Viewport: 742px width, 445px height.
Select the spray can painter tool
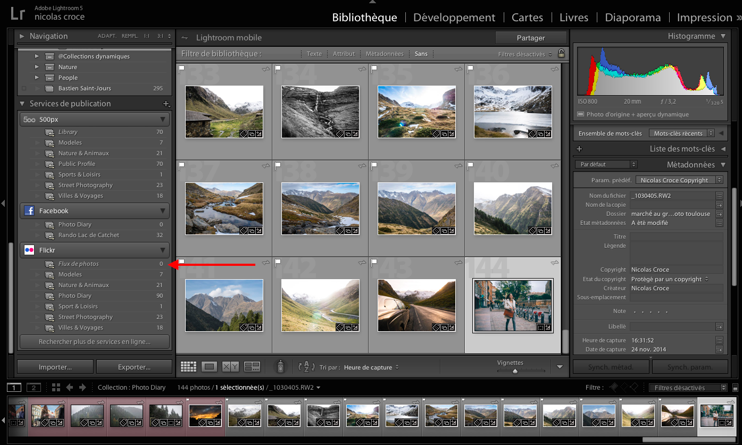pos(280,366)
